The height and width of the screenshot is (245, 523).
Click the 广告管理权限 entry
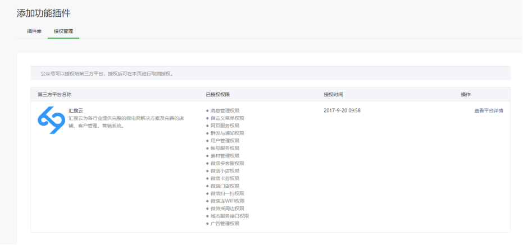click(225, 224)
